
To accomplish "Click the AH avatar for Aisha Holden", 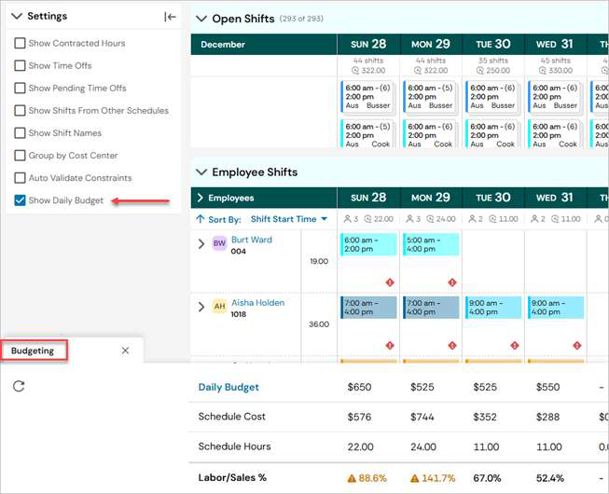I will tap(219, 306).
